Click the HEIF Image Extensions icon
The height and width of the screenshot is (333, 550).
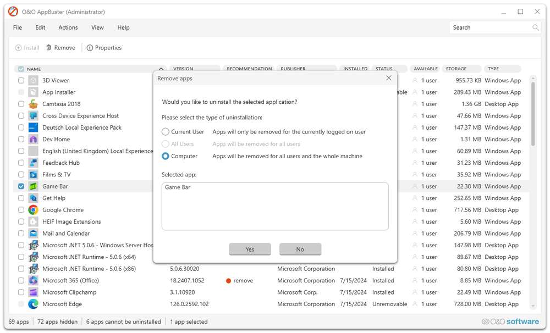(x=34, y=221)
